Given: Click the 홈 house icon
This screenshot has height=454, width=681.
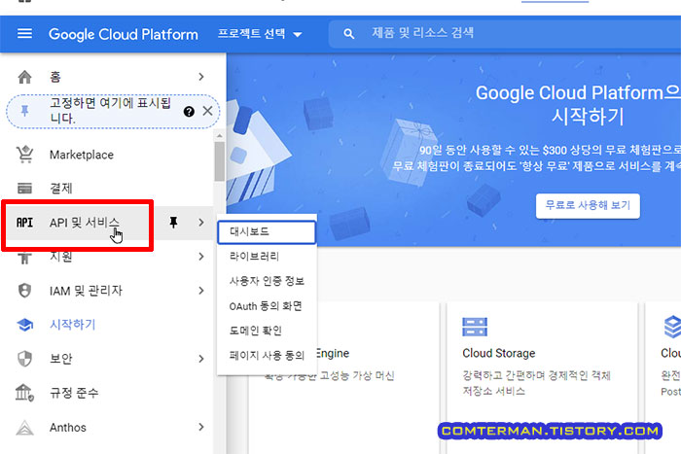Looking at the screenshot, I should [24, 77].
